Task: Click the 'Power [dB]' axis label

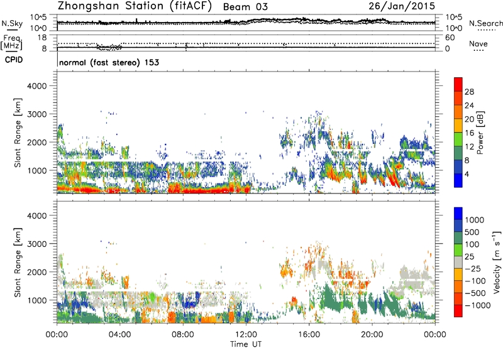Action: coord(480,133)
